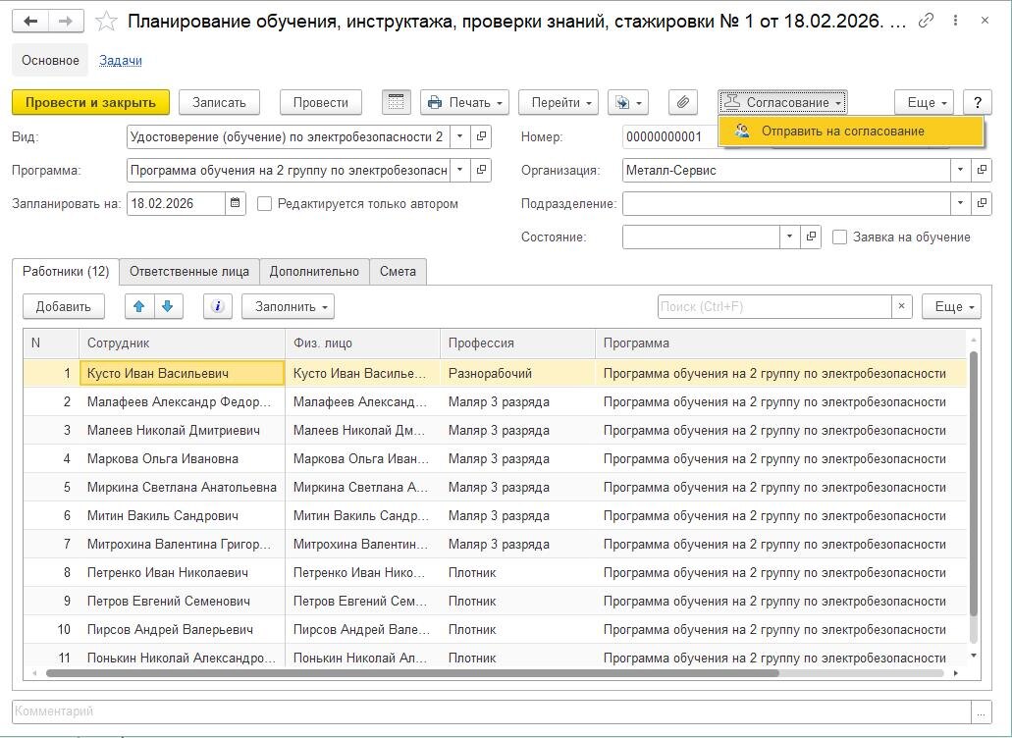Sort by the Сотрудник column header
The width and height of the screenshot is (1012, 738).
pos(182,343)
